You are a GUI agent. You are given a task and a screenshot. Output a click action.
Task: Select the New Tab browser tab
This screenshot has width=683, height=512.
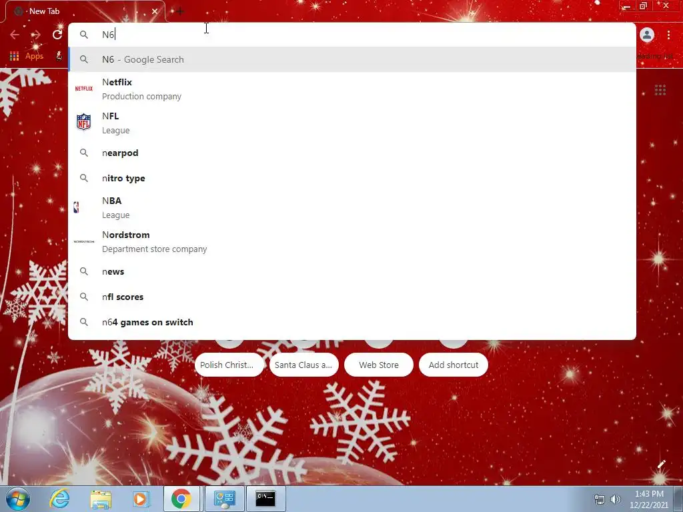[x=85, y=11]
